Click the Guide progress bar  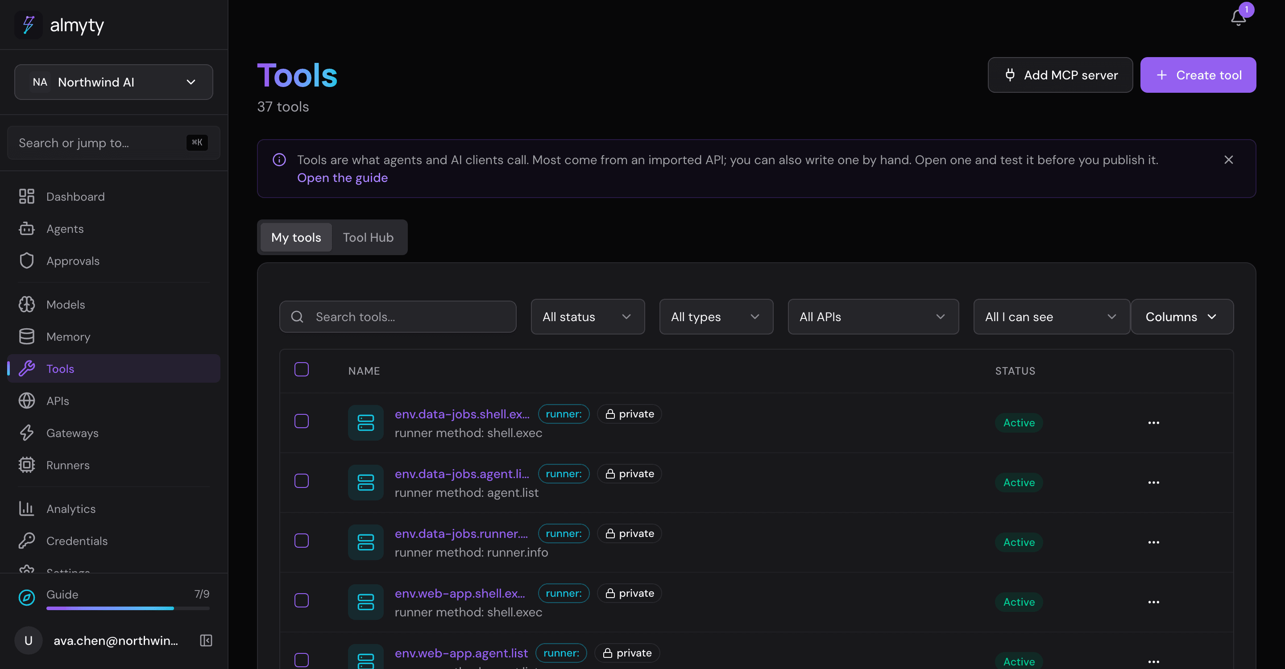[128, 609]
